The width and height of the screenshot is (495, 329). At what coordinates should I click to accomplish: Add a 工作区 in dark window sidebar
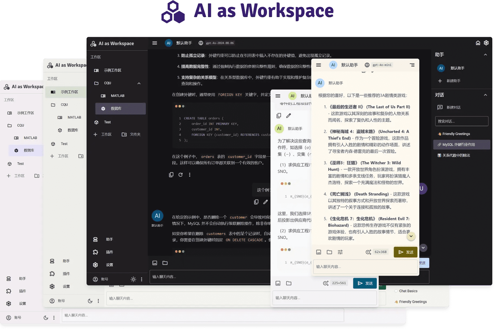point(102,134)
